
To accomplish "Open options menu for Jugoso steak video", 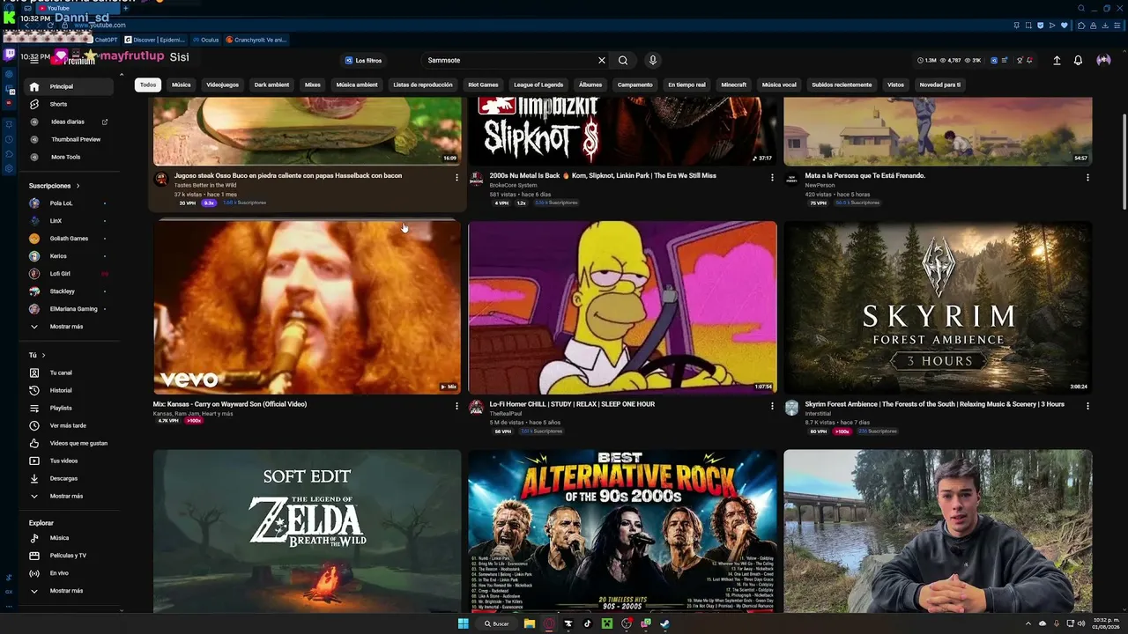I will [456, 177].
